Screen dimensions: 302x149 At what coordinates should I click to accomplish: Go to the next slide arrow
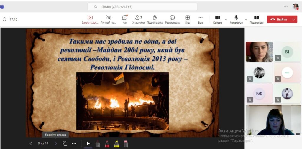click(x=55, y=143)
